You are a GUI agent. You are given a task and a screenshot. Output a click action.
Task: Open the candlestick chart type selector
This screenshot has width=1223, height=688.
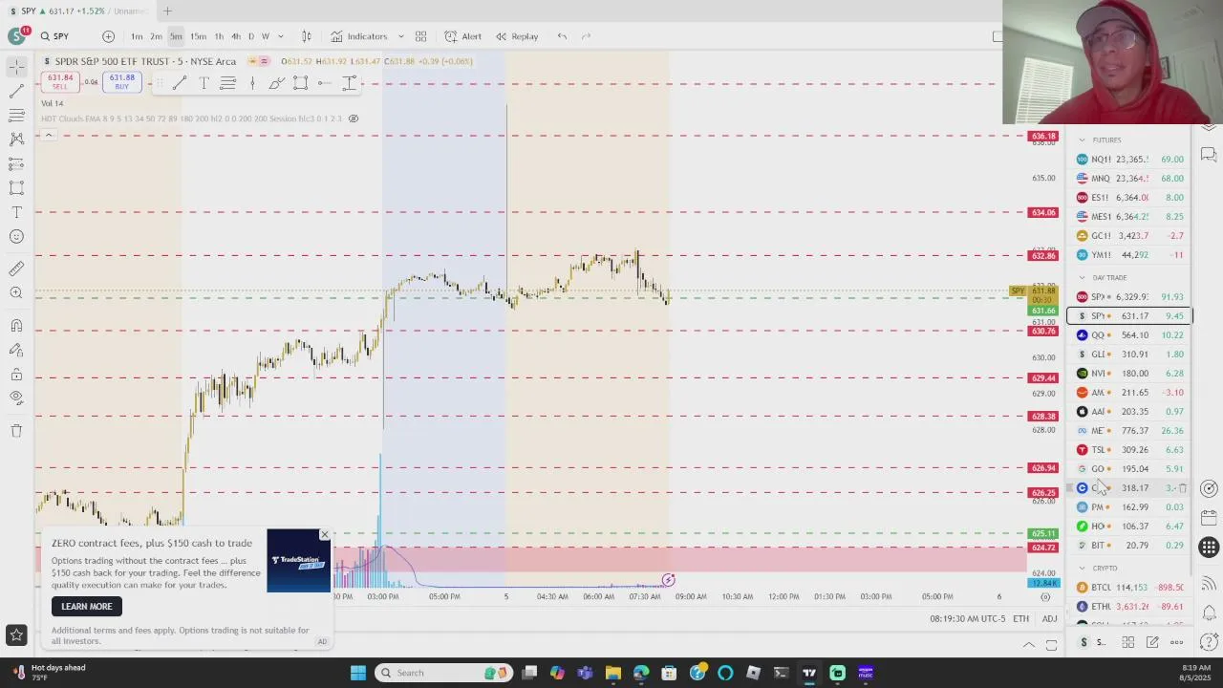click(307, 36)
